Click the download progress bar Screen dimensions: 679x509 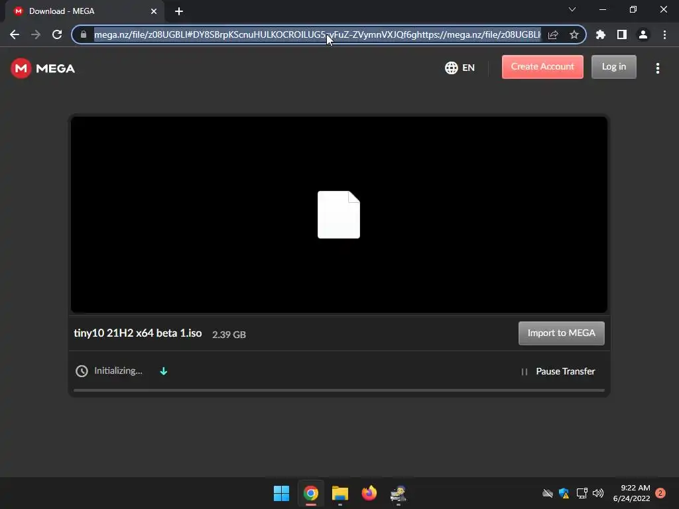tap(339, 390)
